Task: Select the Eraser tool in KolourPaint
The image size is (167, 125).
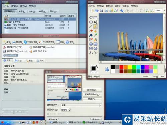Action: tap(91, 31)
